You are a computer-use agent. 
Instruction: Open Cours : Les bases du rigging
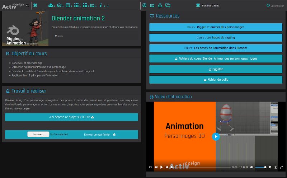point(216,38)
